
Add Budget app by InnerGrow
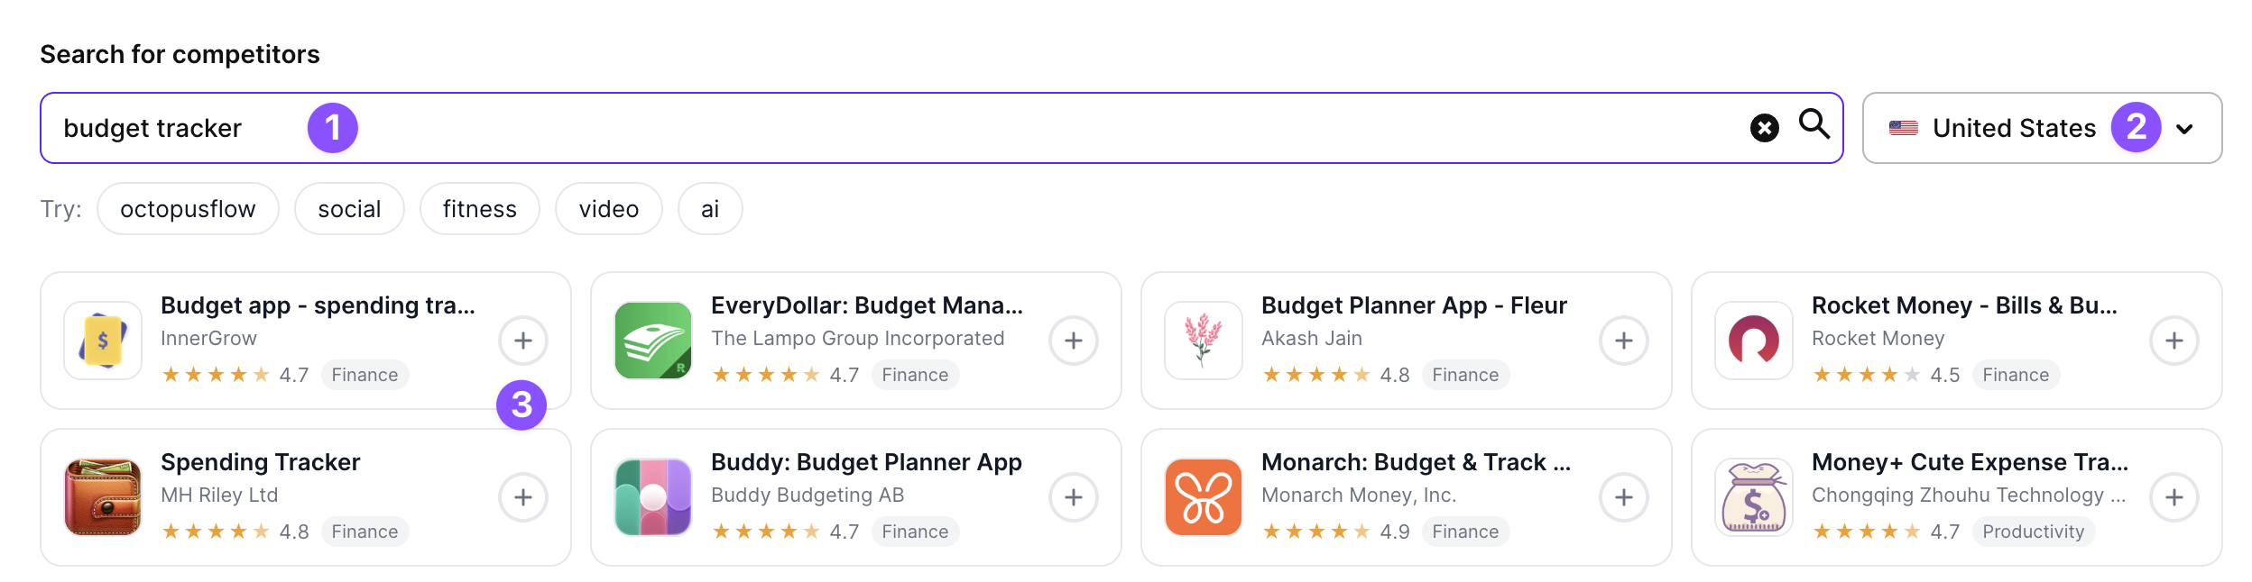pyautogui.click(x=522, y=341)
